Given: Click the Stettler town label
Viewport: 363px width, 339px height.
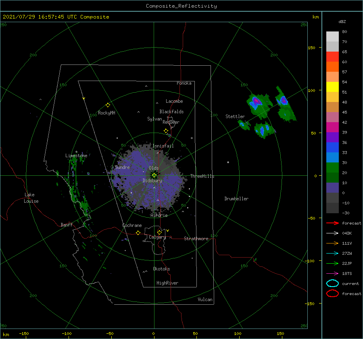Looking at the screenshot, I should click(x=235, y=116).
